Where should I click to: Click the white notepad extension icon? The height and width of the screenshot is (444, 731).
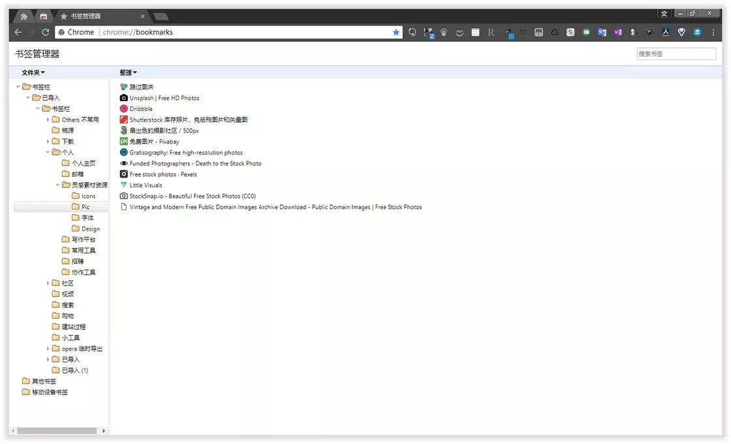[475, 32]
